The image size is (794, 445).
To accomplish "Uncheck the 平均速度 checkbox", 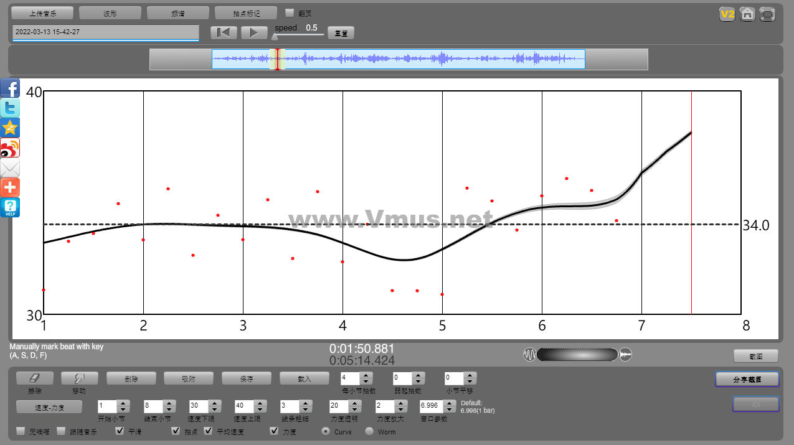I will pos(209,431).
